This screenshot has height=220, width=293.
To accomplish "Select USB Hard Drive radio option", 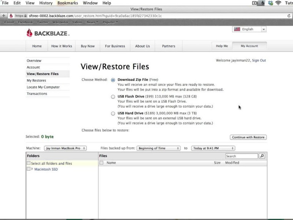I will (x=113, y=114).
